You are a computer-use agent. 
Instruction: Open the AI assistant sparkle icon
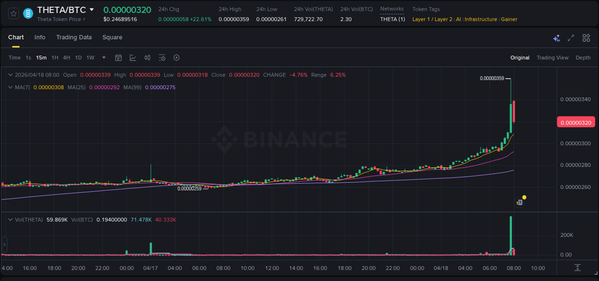pyautogui.click(x=556, y=38)
